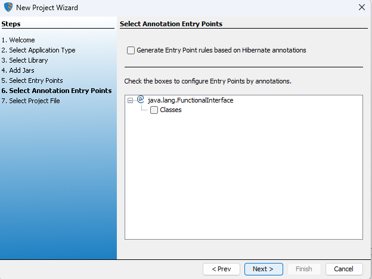This screenshot has width=372, height=279.
Task: Close the wizard with the X button
Action: [x=361, y=7]
